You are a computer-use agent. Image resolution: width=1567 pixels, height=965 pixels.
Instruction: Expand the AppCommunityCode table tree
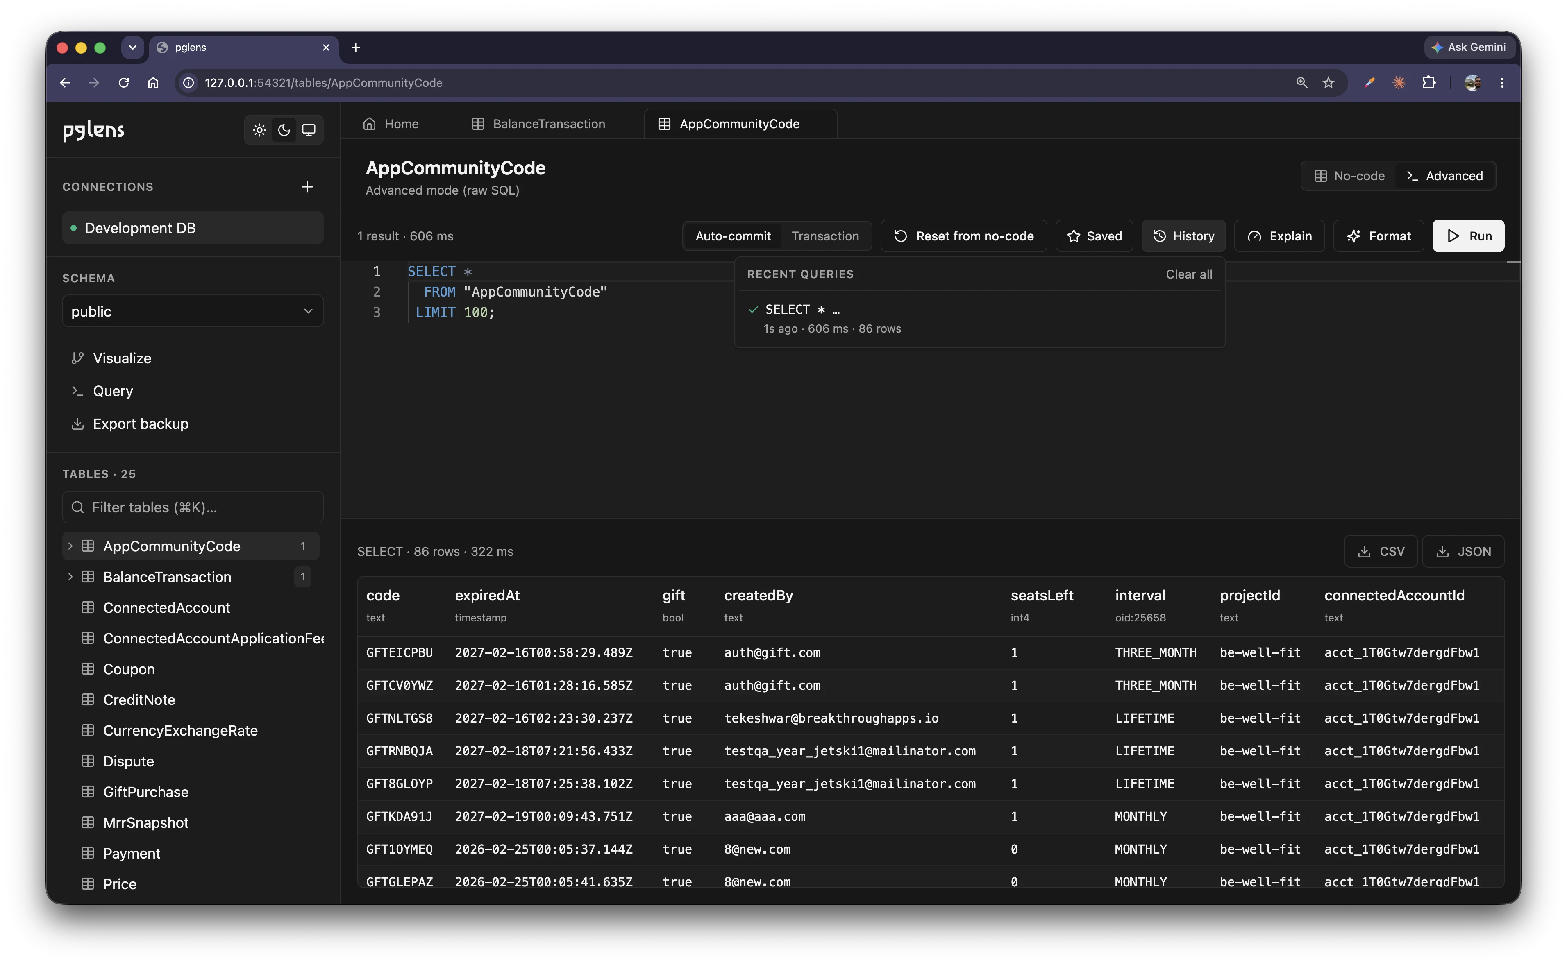70,546
